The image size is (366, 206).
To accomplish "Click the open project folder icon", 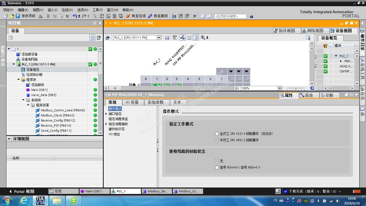I will click(x=12, y=16).
